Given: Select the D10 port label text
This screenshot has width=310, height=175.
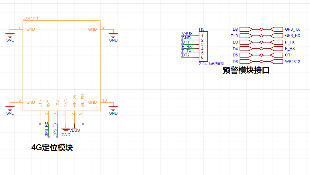Looking at the screenshot, I should 234,36.
